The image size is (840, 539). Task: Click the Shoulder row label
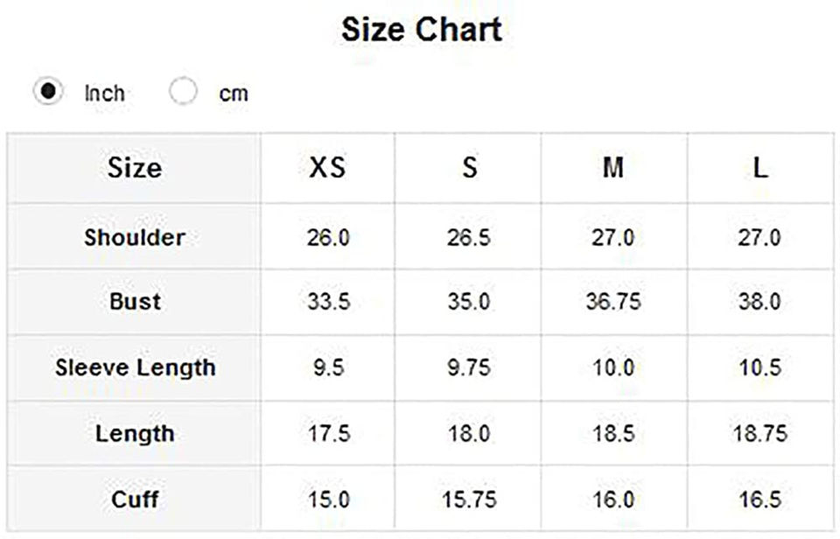tap(135, 237)
